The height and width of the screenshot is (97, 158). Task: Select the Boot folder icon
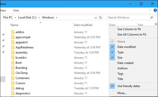click(x=13, y=62)
